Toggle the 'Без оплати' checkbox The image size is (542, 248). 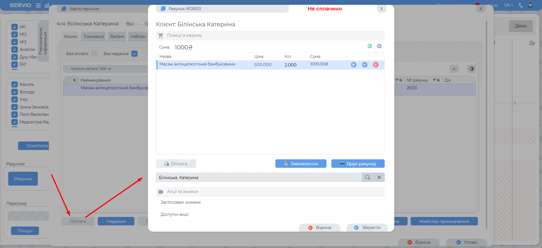point(94,54)
